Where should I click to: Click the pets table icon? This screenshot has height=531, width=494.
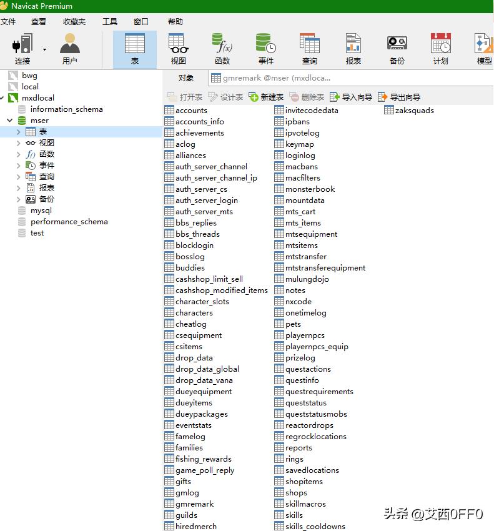click(279, 324)
